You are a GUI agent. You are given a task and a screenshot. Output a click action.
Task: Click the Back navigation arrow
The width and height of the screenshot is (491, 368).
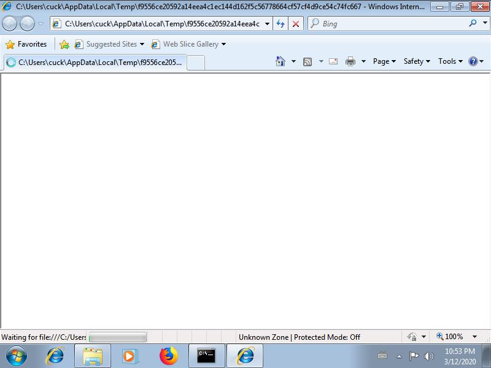[x=9, y=24]
